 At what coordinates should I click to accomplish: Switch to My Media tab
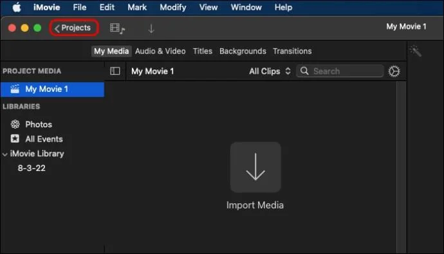[x=111, y=51]
